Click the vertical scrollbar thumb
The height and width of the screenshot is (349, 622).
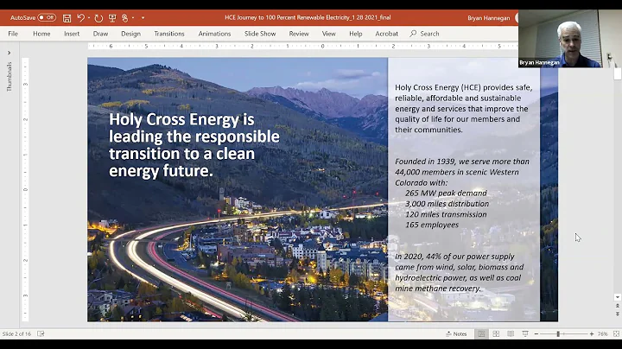pos(617,73)
